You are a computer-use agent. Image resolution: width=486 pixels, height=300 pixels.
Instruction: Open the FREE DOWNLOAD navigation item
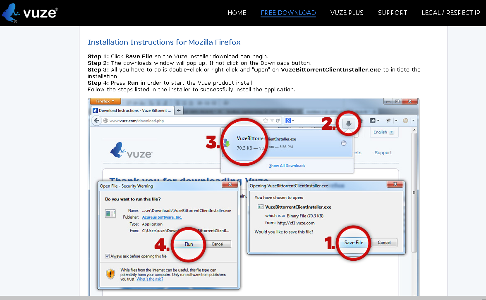coord(288,13)
